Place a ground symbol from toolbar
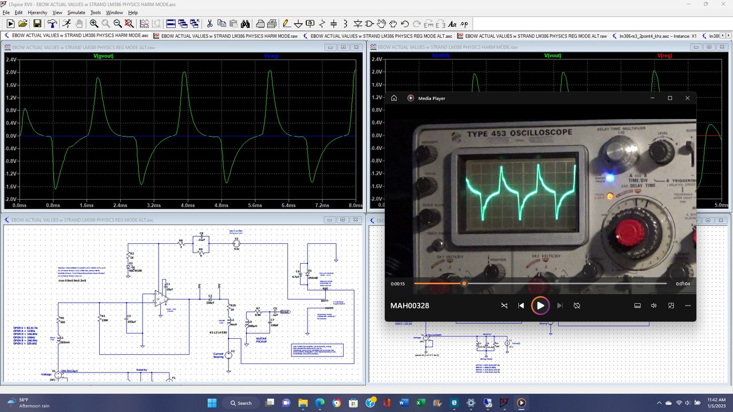 [x=298, y=23]
